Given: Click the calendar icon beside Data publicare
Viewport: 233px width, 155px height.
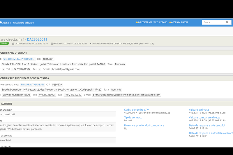Looking at the screenshot, I should click(13, 44).
